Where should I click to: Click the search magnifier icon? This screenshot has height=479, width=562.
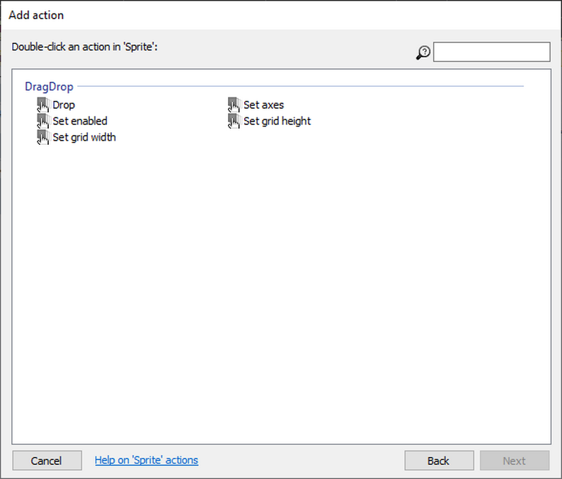[423, 52]
